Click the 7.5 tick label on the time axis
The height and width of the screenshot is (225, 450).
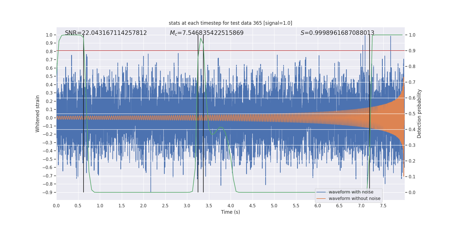click(383, 206)
